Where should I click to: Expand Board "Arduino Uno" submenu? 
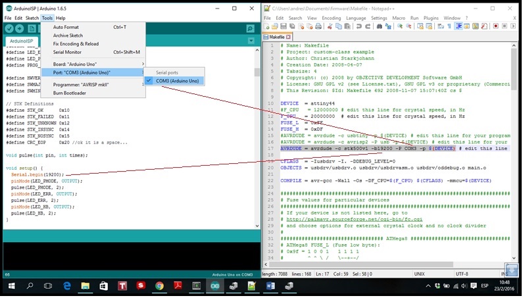click(93, 64)
